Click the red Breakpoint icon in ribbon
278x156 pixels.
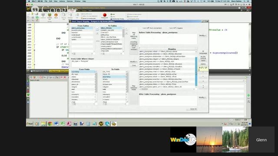[105, 15]
